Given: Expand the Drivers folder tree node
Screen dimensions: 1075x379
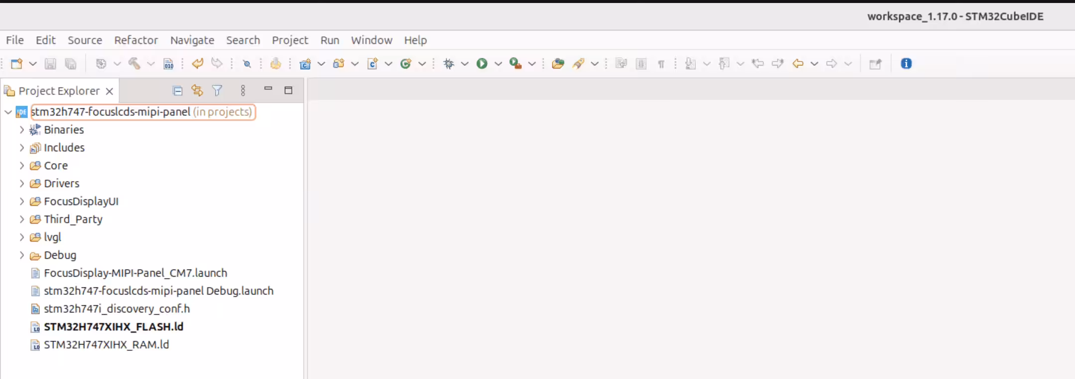Looking at the screenshot, I should click(x=22, y=184).
